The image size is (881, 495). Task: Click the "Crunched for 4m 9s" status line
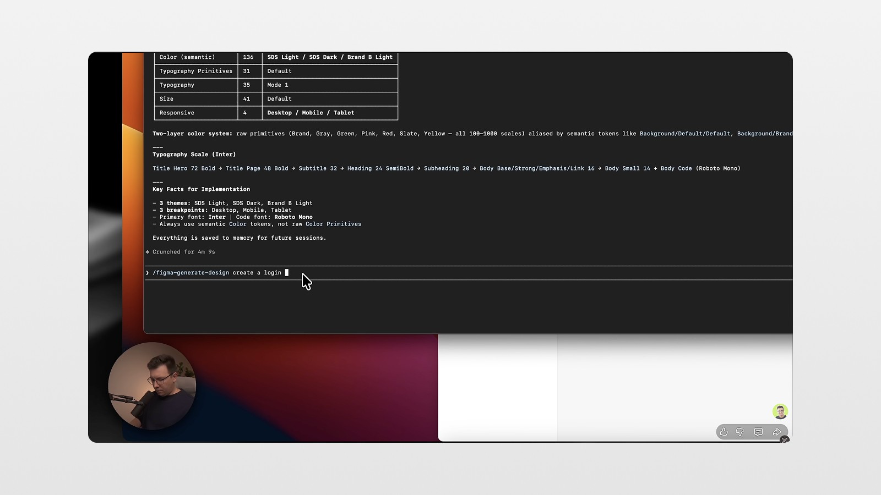tap(180, 252)
